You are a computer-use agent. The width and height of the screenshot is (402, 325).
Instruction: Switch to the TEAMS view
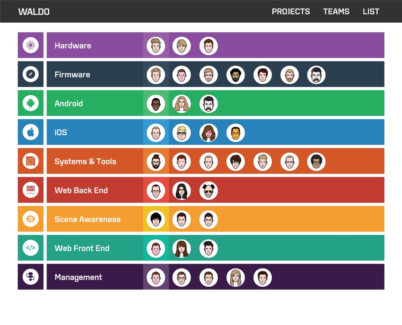click(336, 12)
